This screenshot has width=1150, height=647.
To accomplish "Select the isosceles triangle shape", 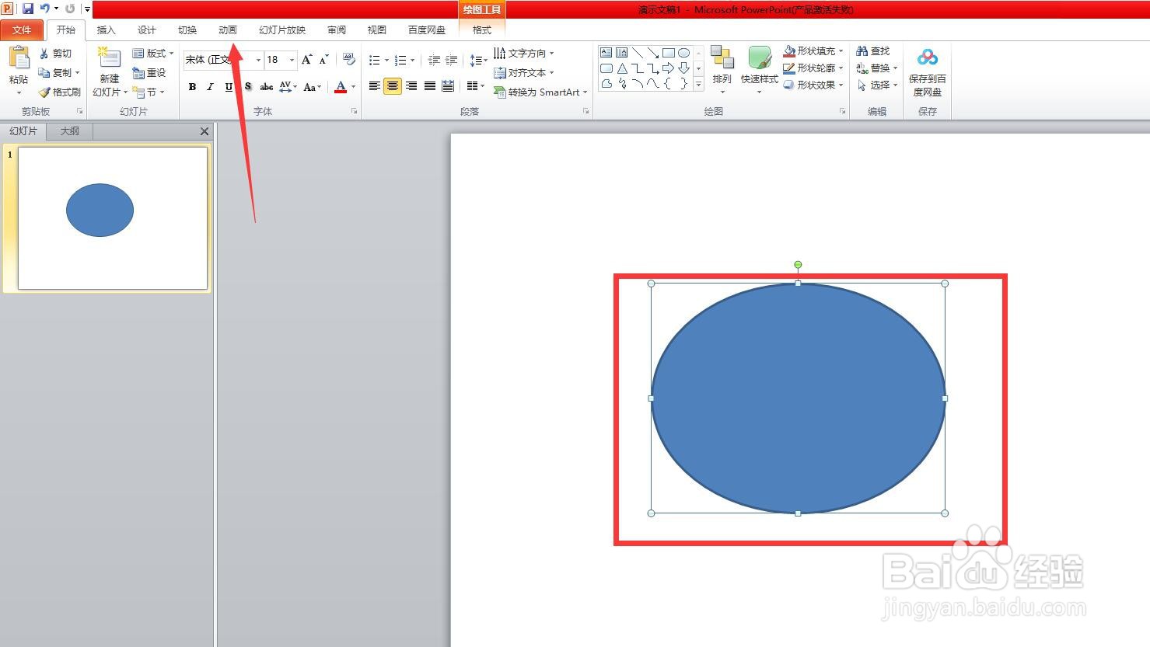I will click(x=622, y=68).
